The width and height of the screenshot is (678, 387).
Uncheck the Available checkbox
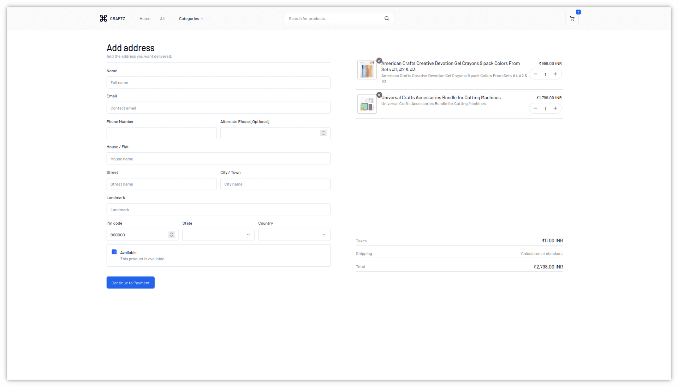[114, 252]
